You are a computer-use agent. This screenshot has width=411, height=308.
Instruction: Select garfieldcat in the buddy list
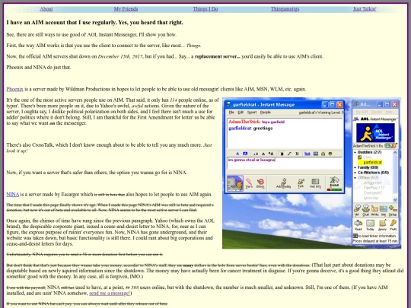pyautogui.click(x=370, y=163)
